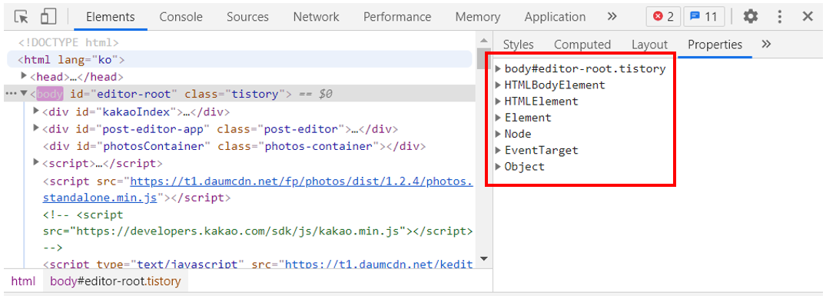Open the Performance tab

[x=397, y=17]
